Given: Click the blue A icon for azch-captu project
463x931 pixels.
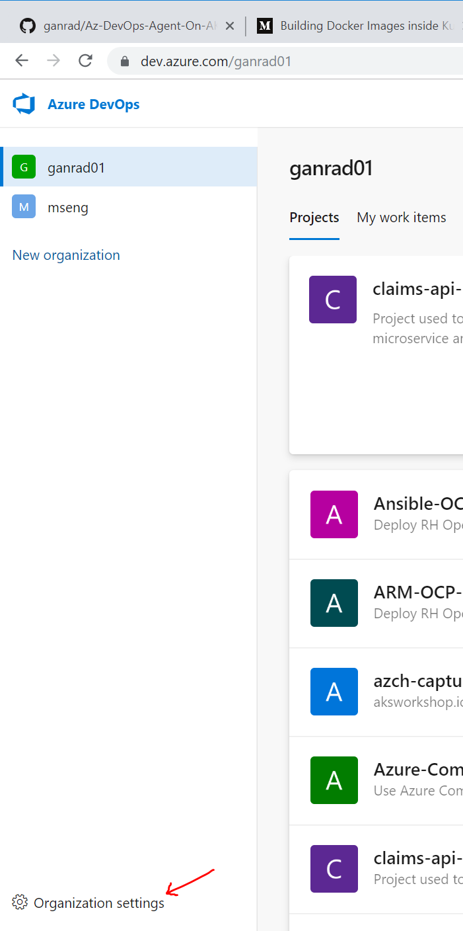Looking at the screenshot, I should 334,692.
